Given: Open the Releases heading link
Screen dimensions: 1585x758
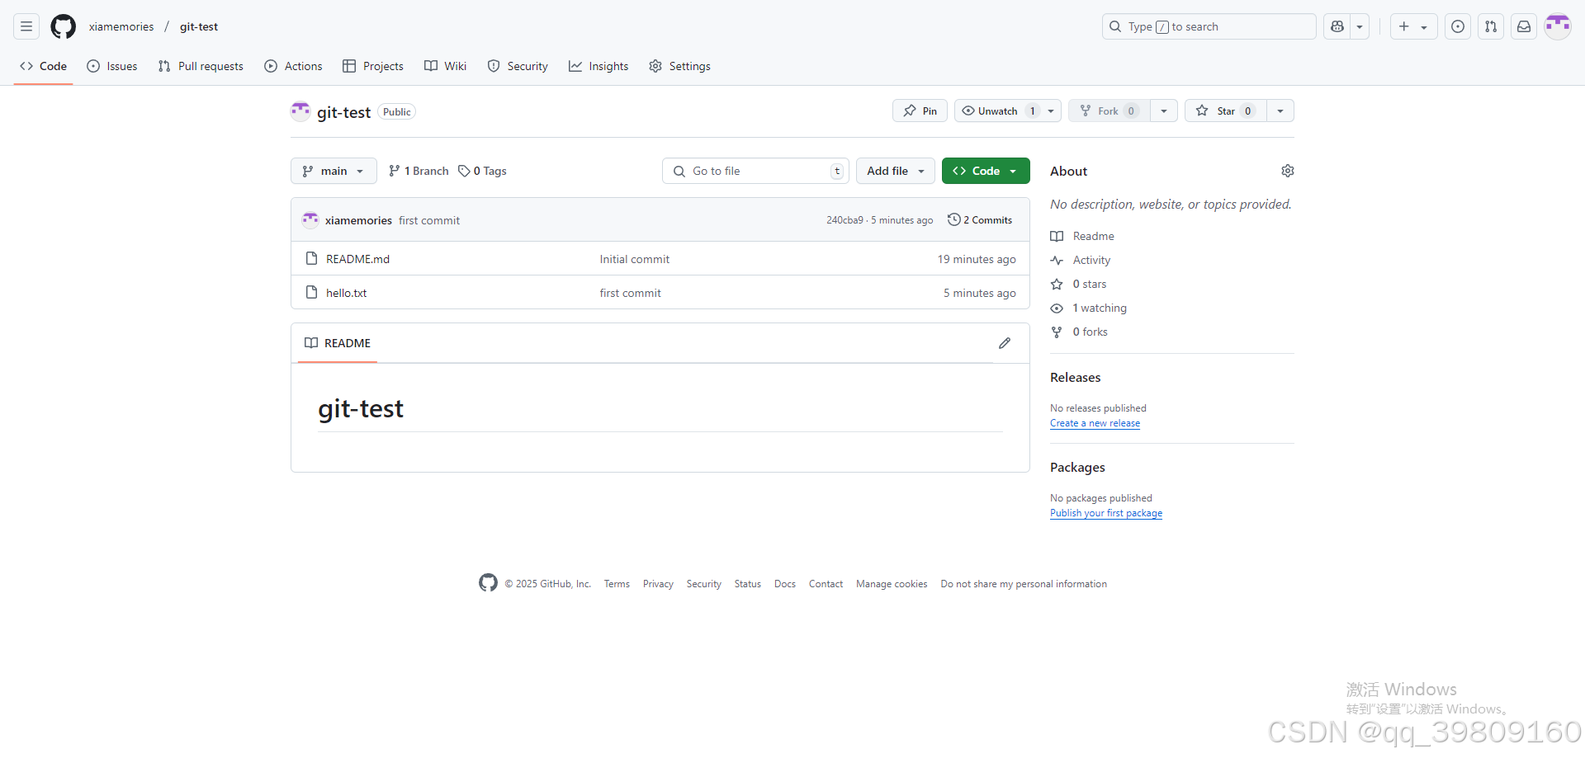Looking at the screenshot, I should [1075, 377].
